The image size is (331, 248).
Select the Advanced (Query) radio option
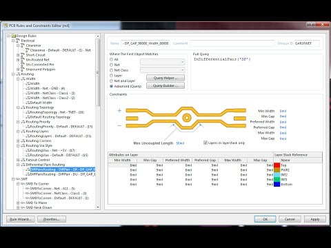tap(111, 86)
